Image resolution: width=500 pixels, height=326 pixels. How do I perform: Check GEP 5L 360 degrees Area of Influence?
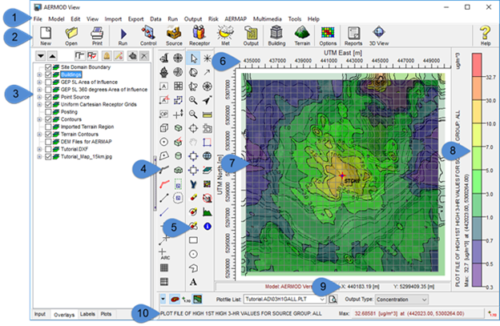point(48,90)
